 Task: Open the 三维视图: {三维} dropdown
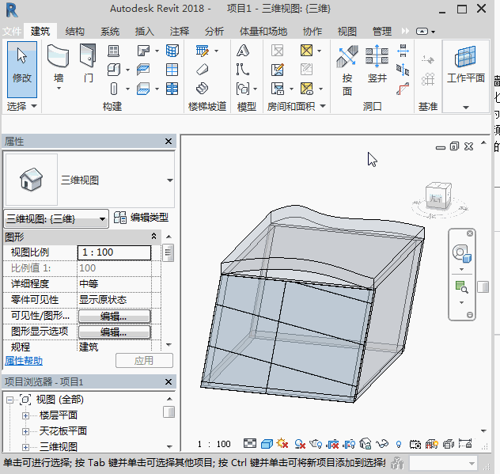point(56,219)
